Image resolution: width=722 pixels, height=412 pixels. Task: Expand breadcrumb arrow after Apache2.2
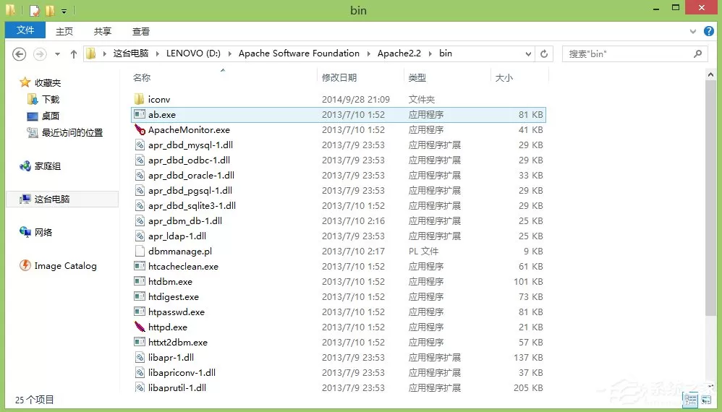pos(430,53)
